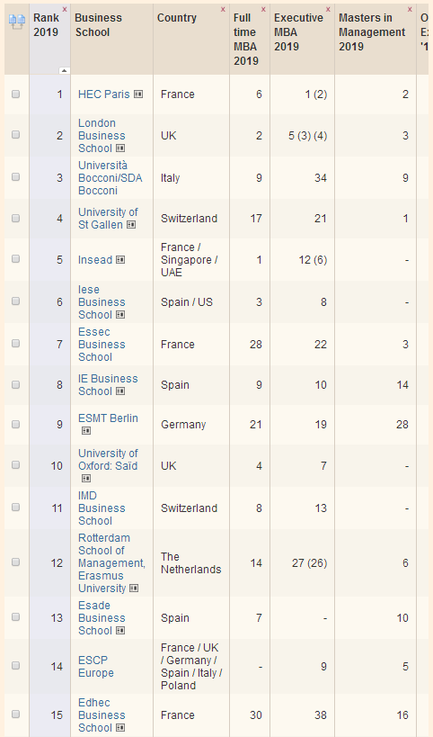Open the profile icon under ESMT Berlin
Screen dimensions: 433x737
click(86, 430)
